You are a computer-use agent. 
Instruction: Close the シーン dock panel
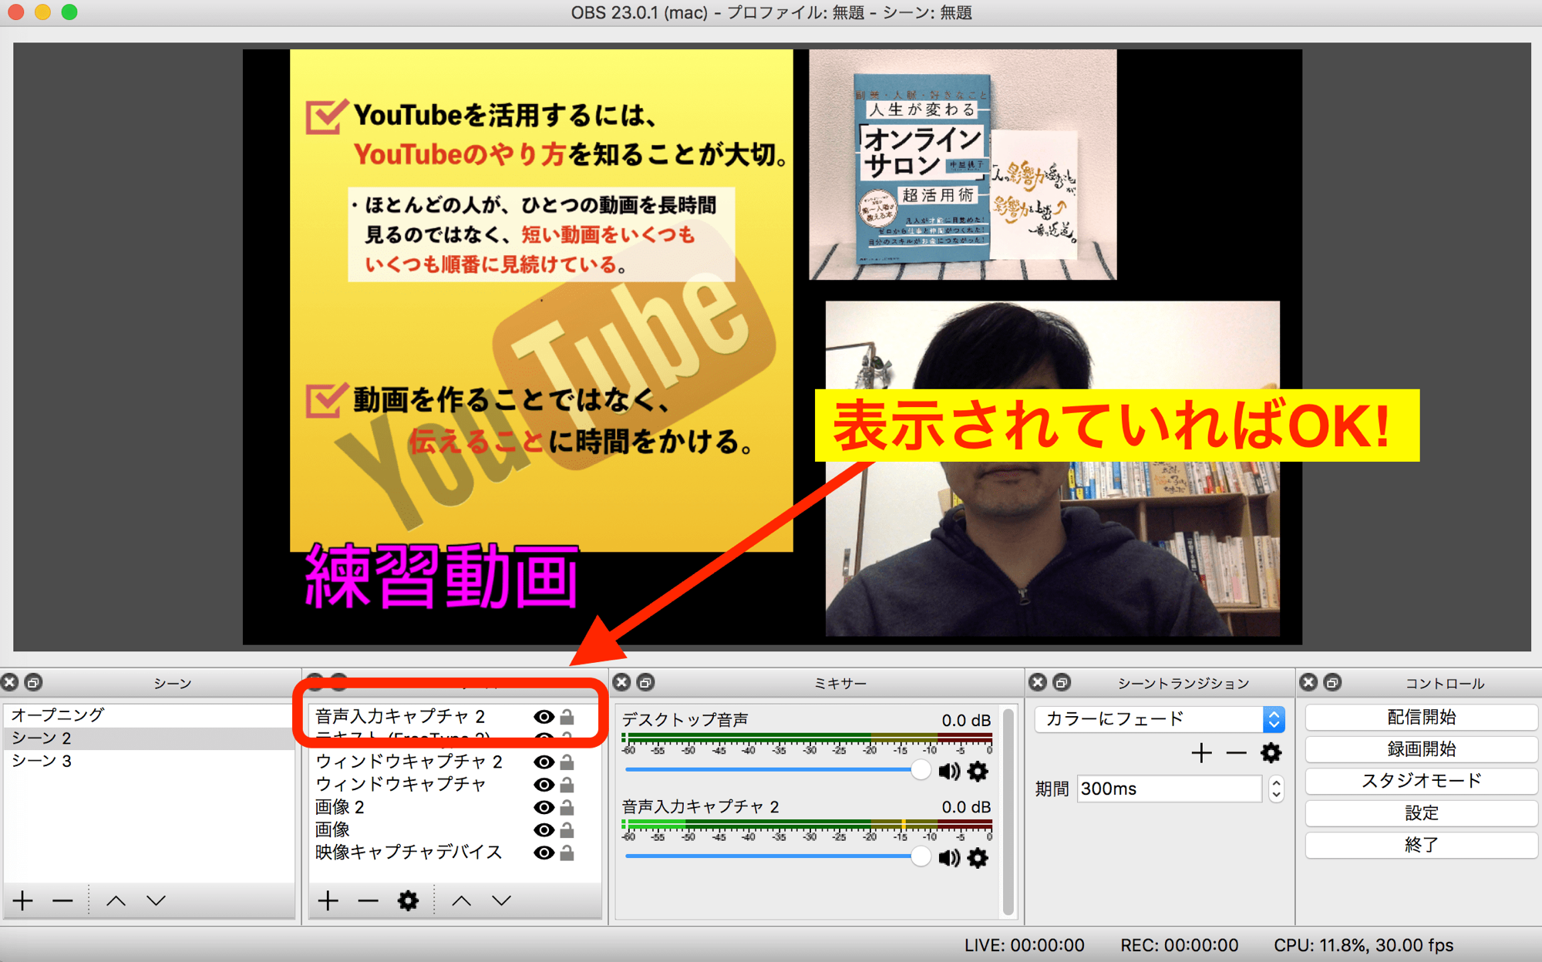click(x=10, y=682)
